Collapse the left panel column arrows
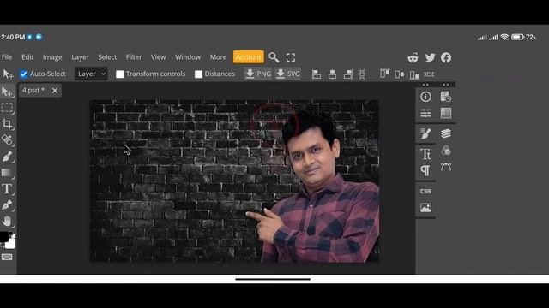Screen dimensions: 549x308 pos(425,85)
